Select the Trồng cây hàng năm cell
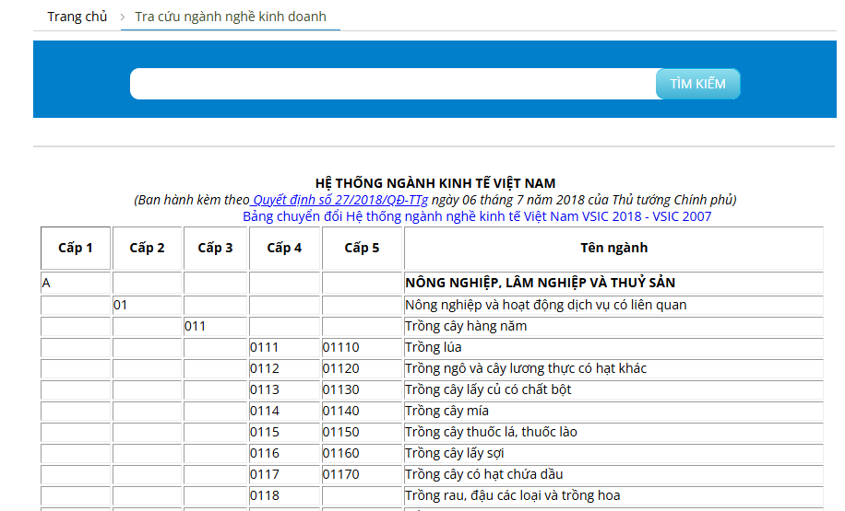845x511 pixels. 613,327
